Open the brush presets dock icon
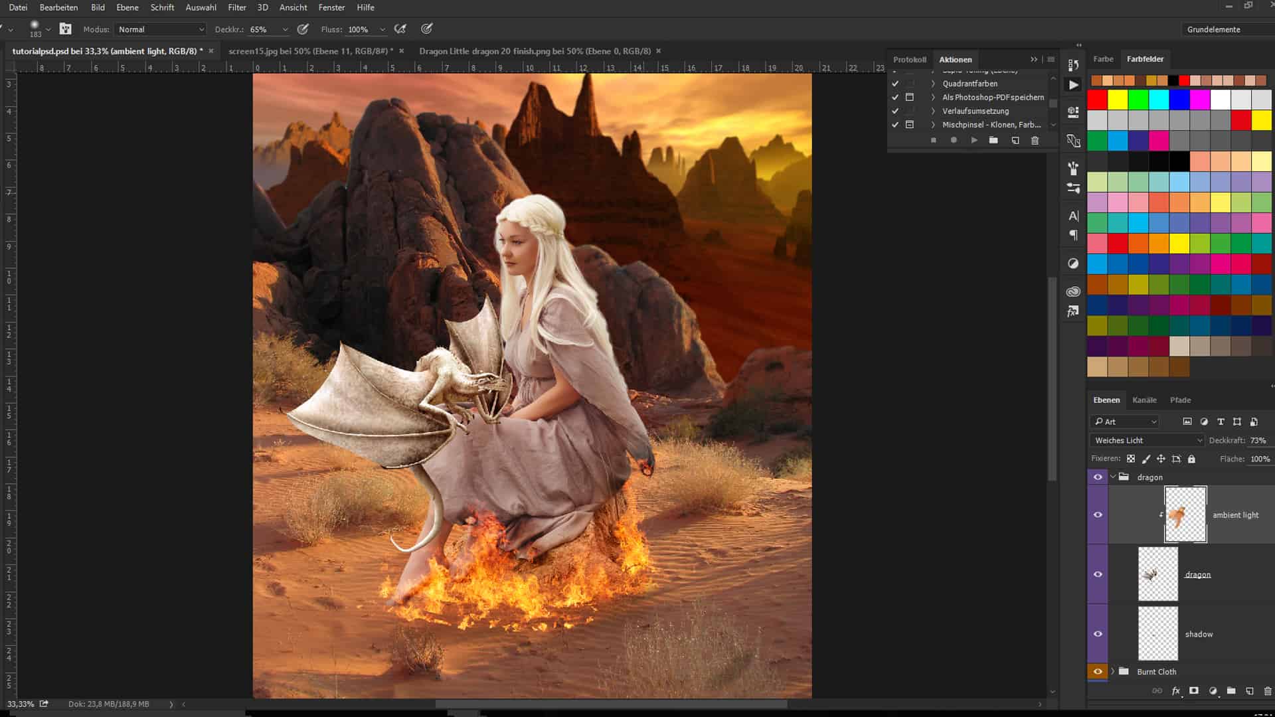1275x717 pixels. pos(1073,167)
